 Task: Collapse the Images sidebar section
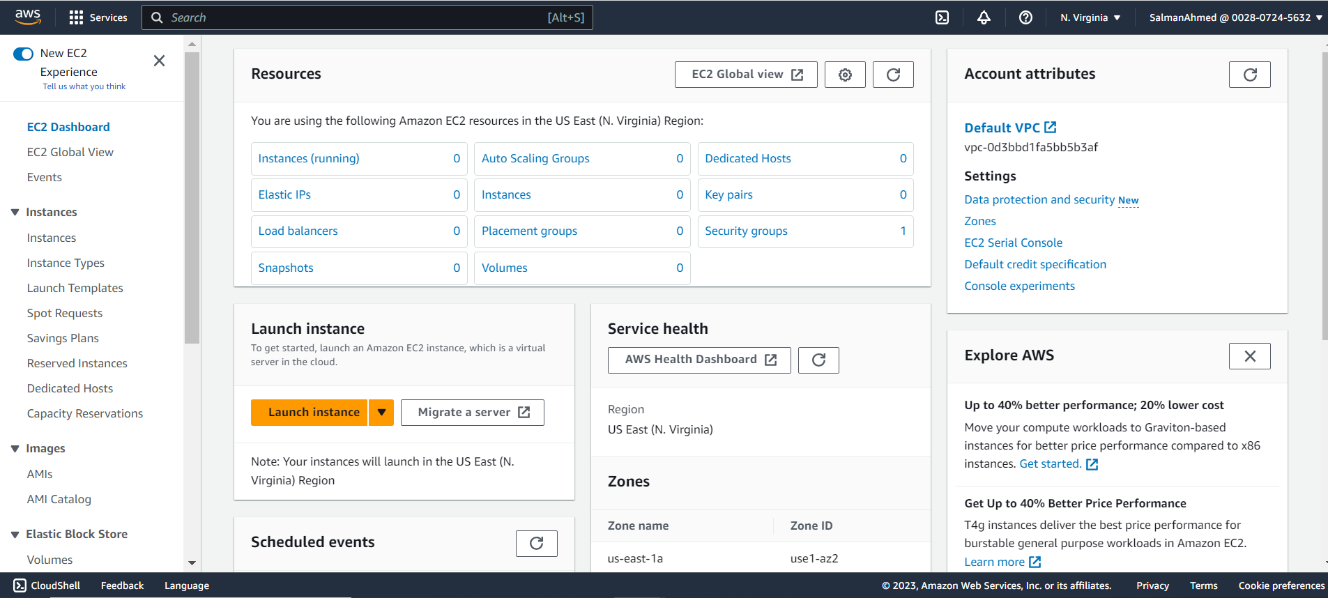pos(15,448)
